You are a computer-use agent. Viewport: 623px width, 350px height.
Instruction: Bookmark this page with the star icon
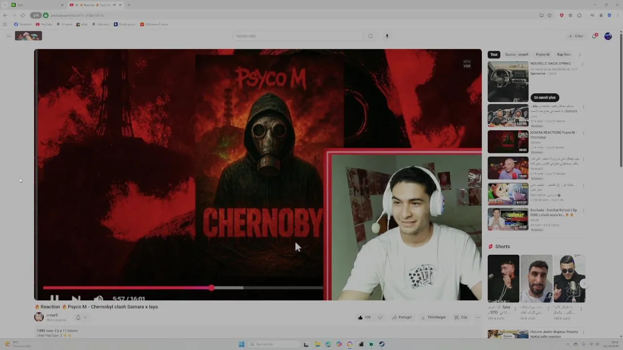pyautogui.click(x=550, y=15)
